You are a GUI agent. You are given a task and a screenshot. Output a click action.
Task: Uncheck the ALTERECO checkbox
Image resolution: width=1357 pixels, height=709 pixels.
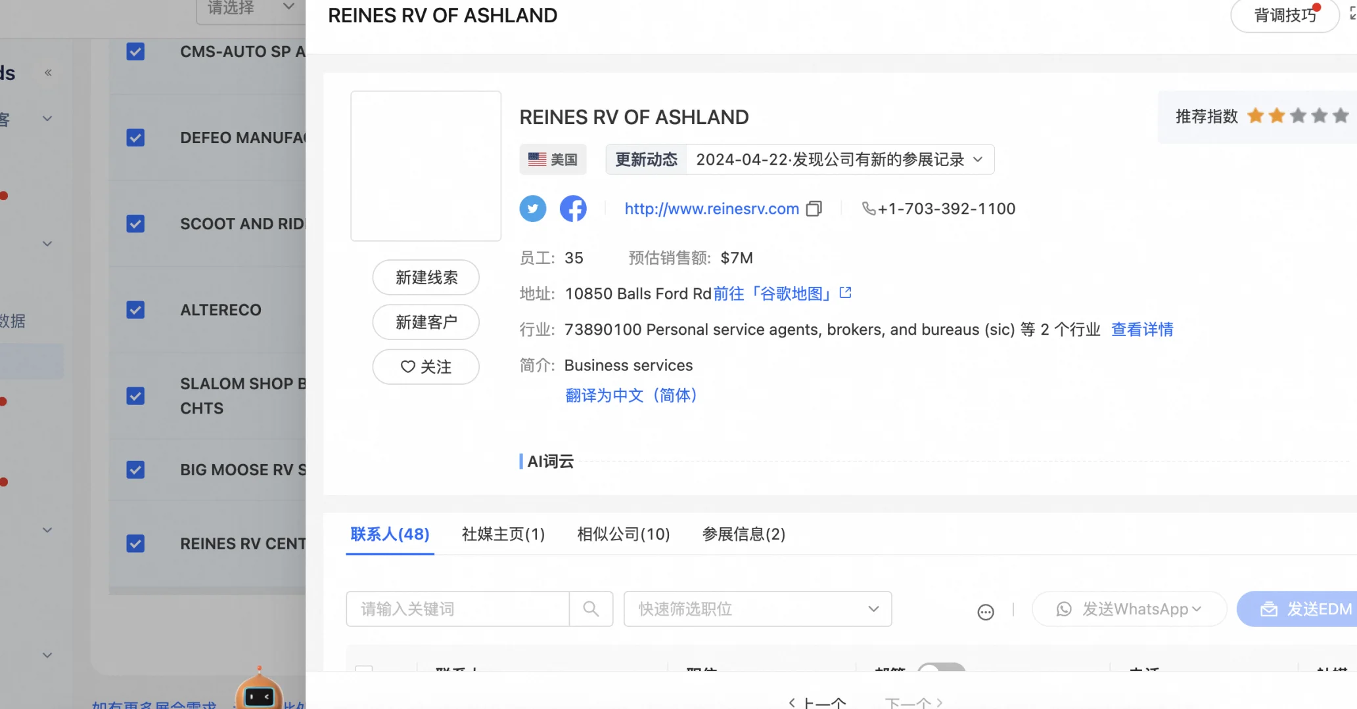coord(135,310)
